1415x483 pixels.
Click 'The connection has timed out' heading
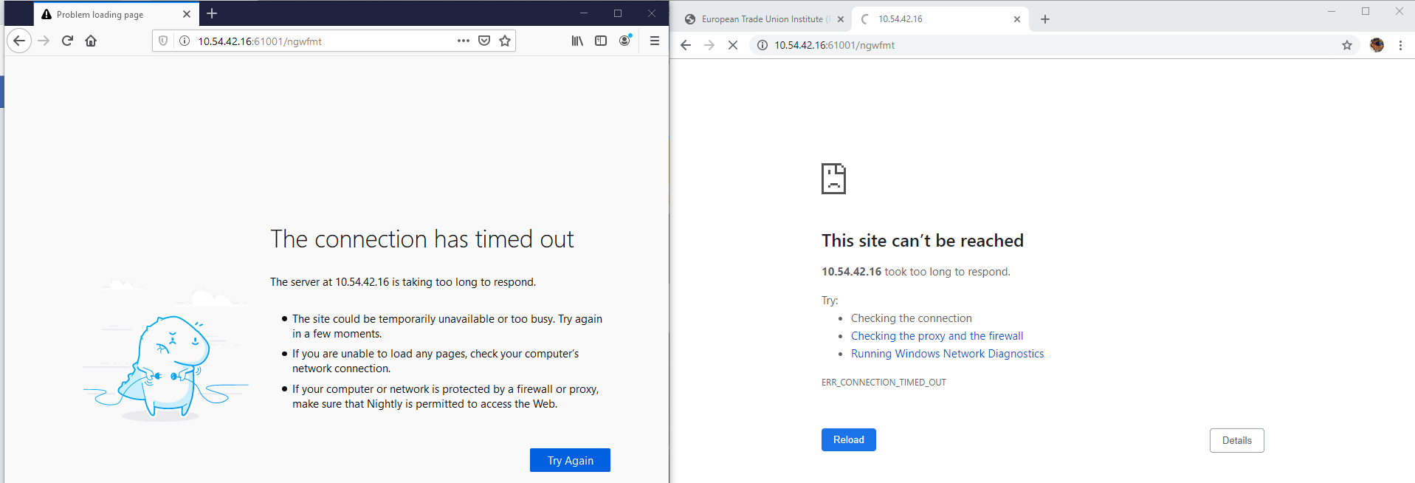[421, 239]
